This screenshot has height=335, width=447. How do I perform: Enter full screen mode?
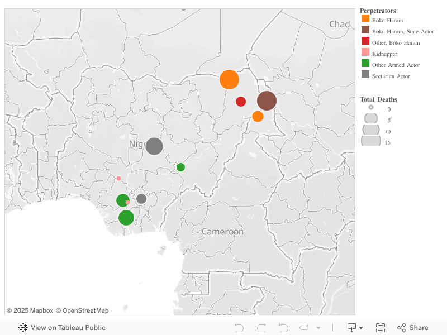[381, 328]
